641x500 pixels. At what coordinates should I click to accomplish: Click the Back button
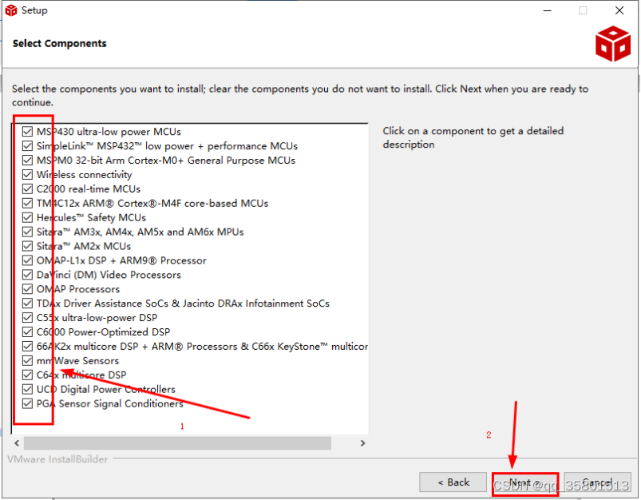coord(453,482)
